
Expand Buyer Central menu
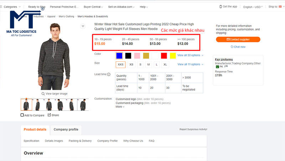93,7
